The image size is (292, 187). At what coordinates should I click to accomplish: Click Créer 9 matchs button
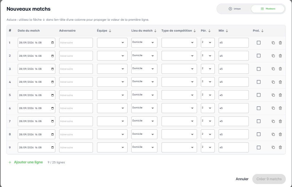coord(269,179)
